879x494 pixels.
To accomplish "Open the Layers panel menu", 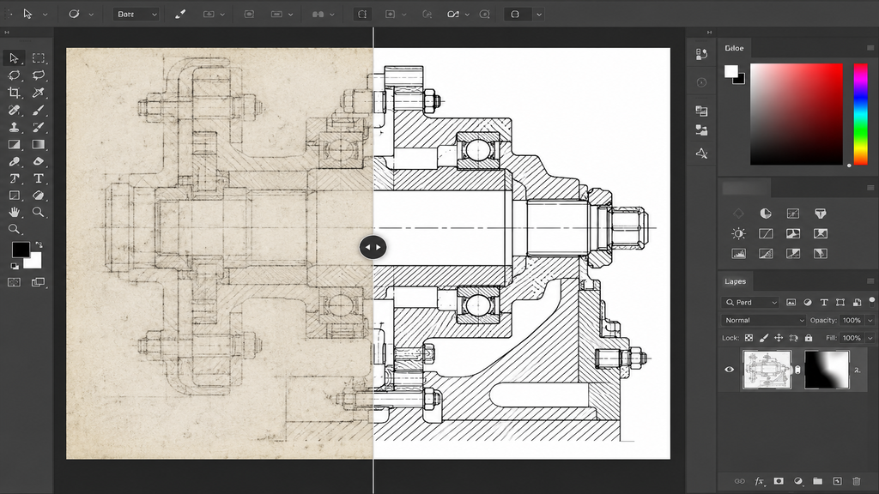I will 870,281.
